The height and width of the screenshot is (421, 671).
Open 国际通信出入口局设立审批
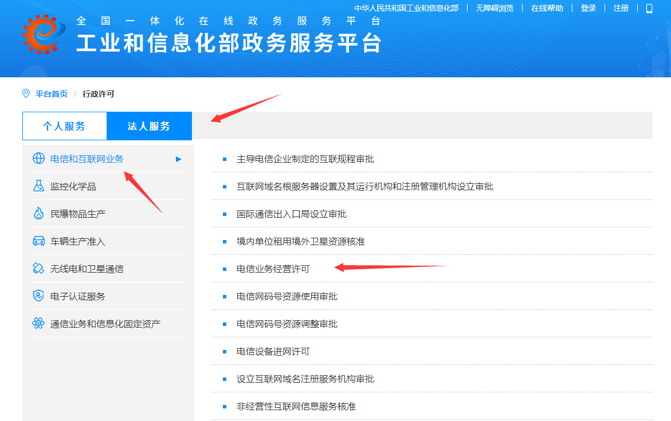pyautogui.click(x=292, y=214)
